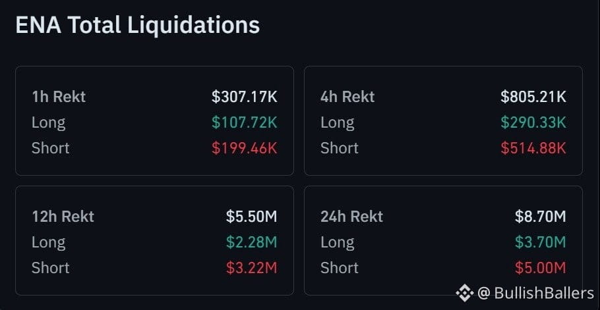Viewport: 600px width, 310px height.
Task: Click the Long label in 24h card
Action: tap(338, 242)
